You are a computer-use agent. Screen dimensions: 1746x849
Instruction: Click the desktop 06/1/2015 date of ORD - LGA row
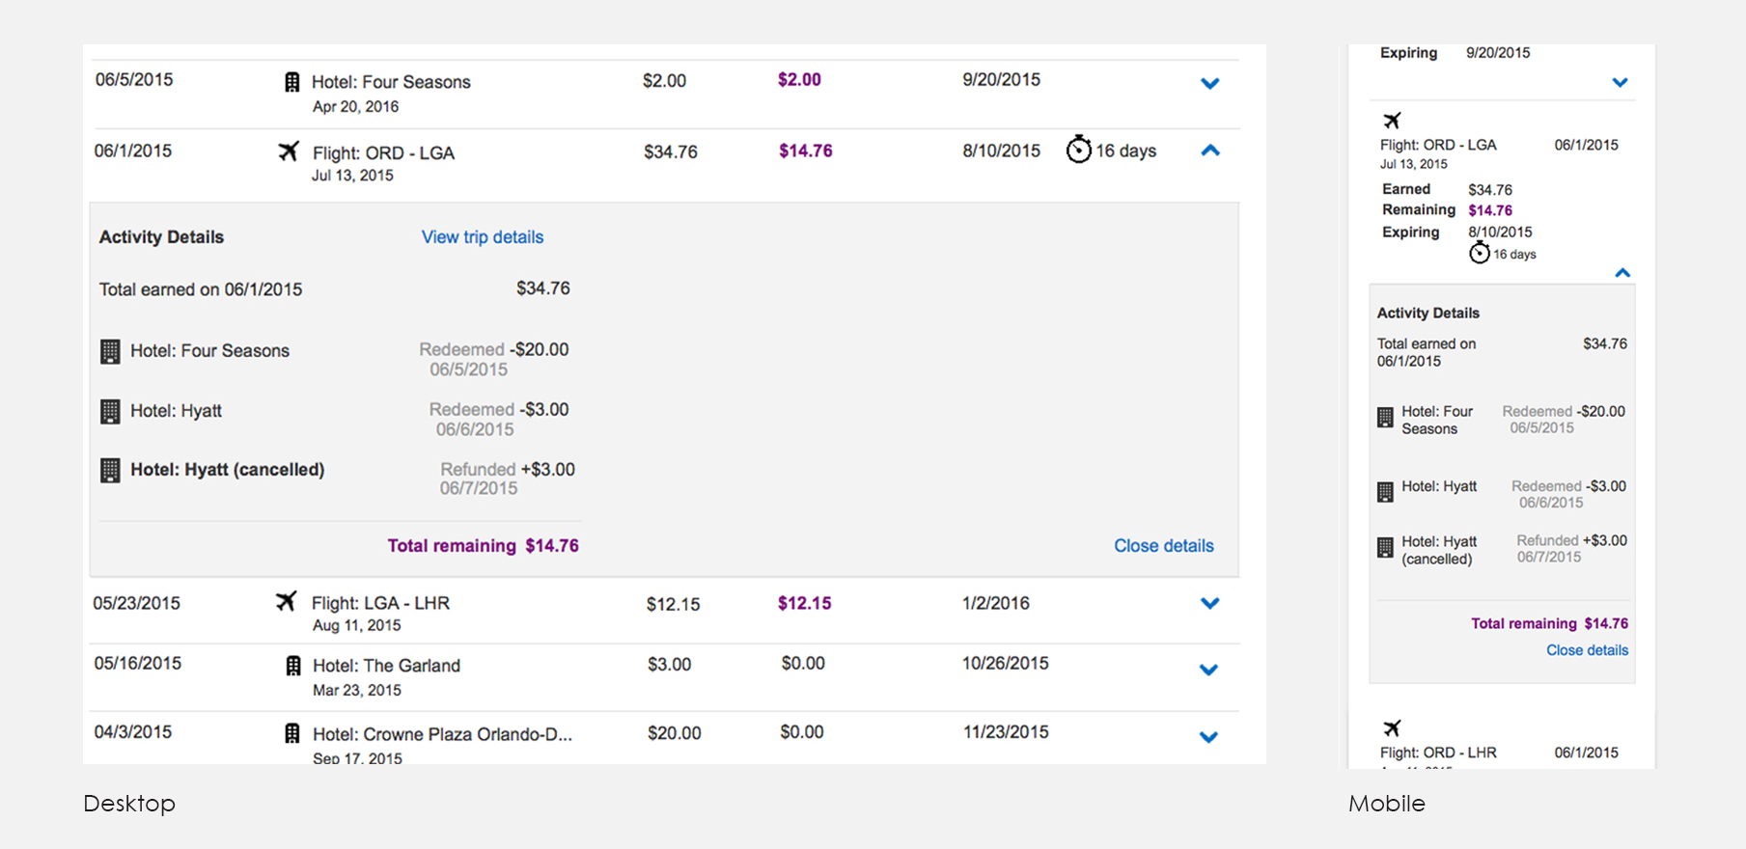132,151
